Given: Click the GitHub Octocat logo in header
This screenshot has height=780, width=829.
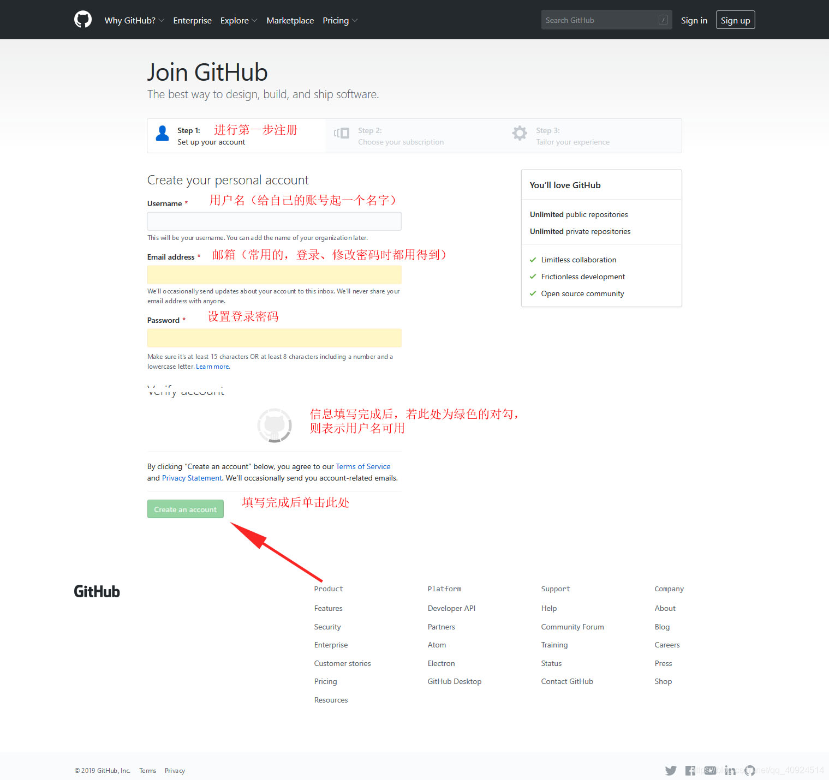Looking at the screenshot, I should point(83,20).
